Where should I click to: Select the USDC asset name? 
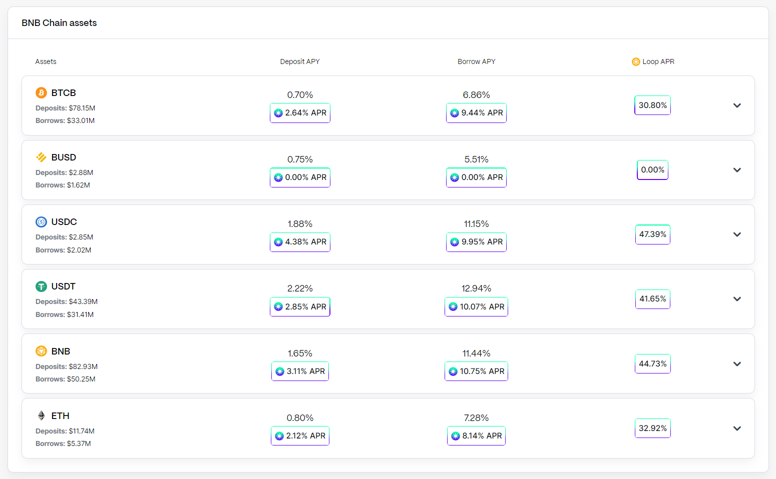pos(64,222)
